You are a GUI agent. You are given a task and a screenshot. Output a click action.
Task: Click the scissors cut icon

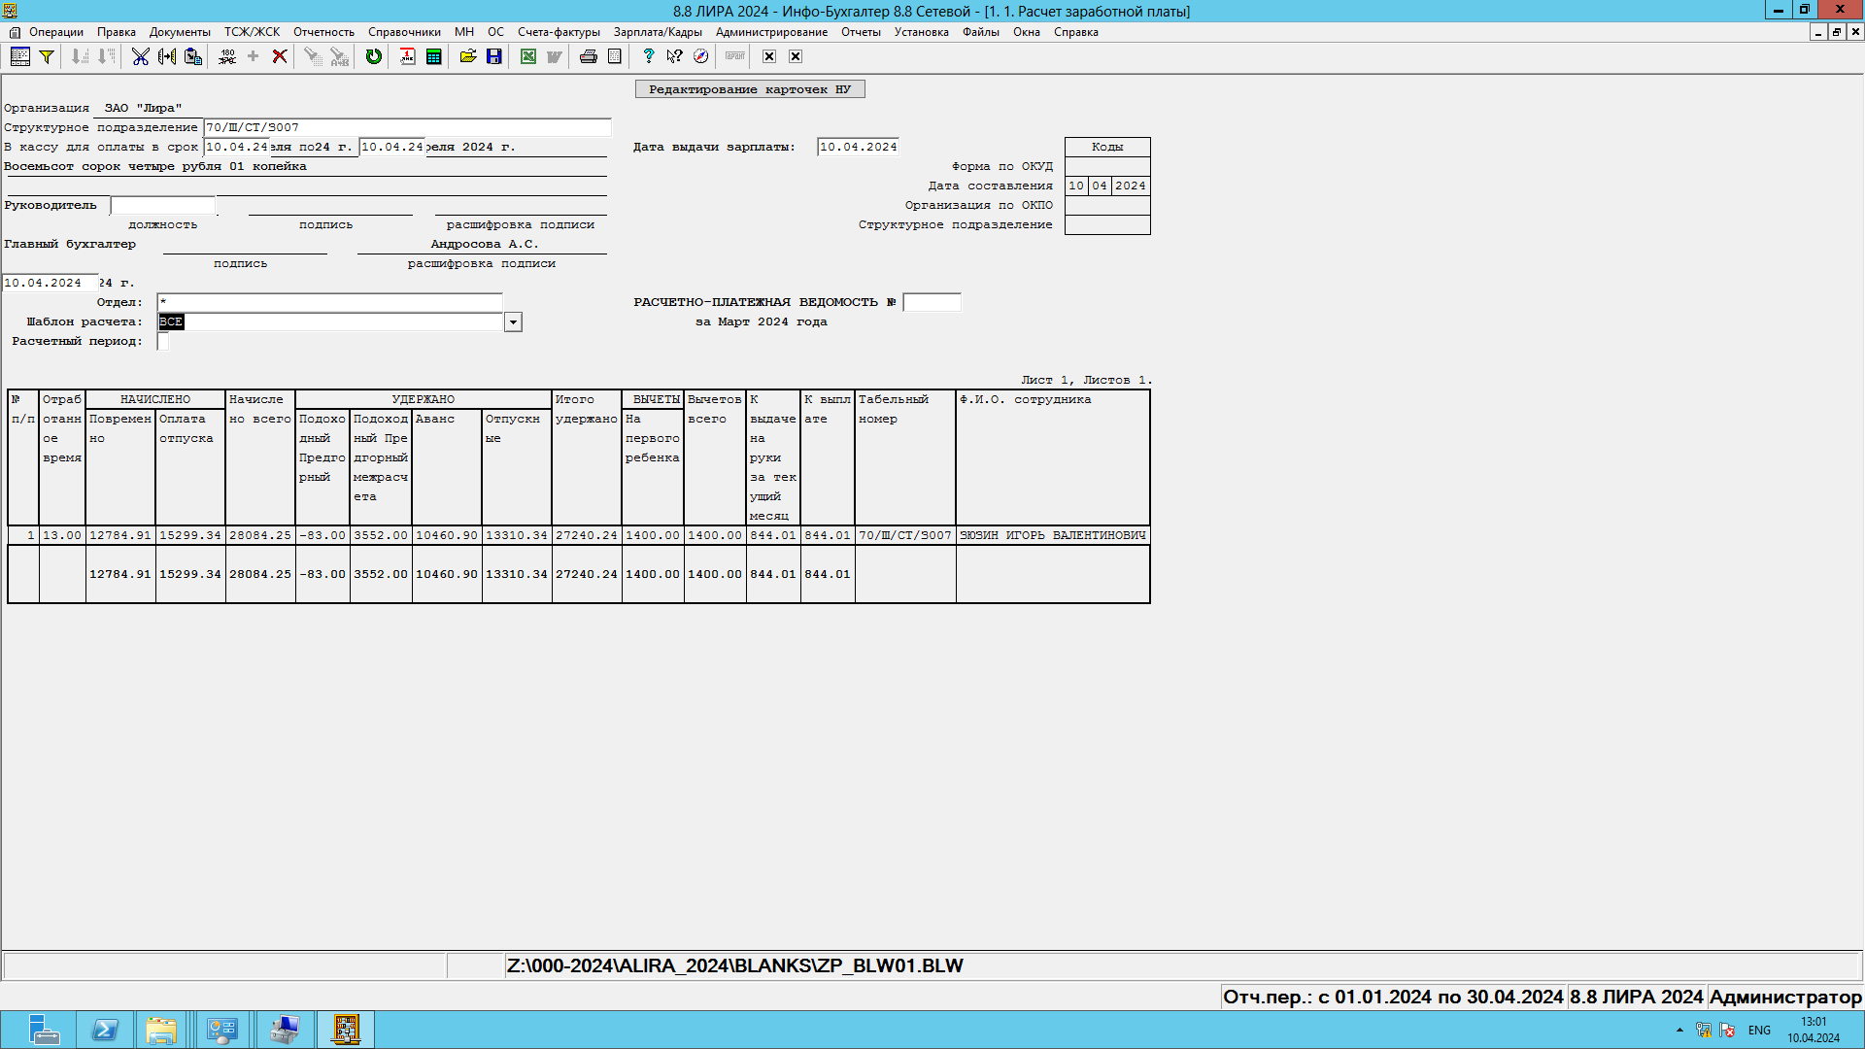pos(141,56)
